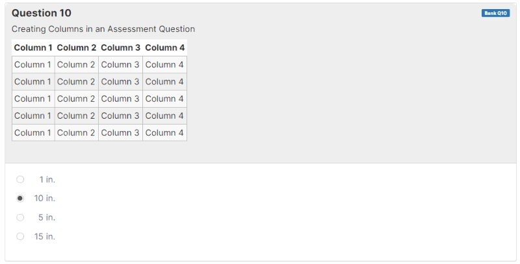The height and width of the screenshot is (264, 520).
Task: Click the Question 10 heading
Action: pyautogui.click(x=42, y=13)
